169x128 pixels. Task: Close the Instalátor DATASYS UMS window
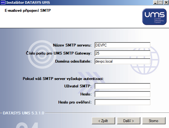coord(166,2)
